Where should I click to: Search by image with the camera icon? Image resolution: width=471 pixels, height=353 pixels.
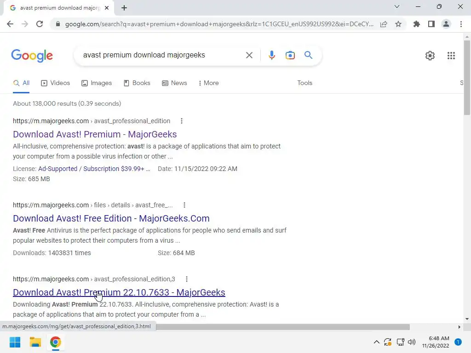pyautogui.click(x=290, y=55)
